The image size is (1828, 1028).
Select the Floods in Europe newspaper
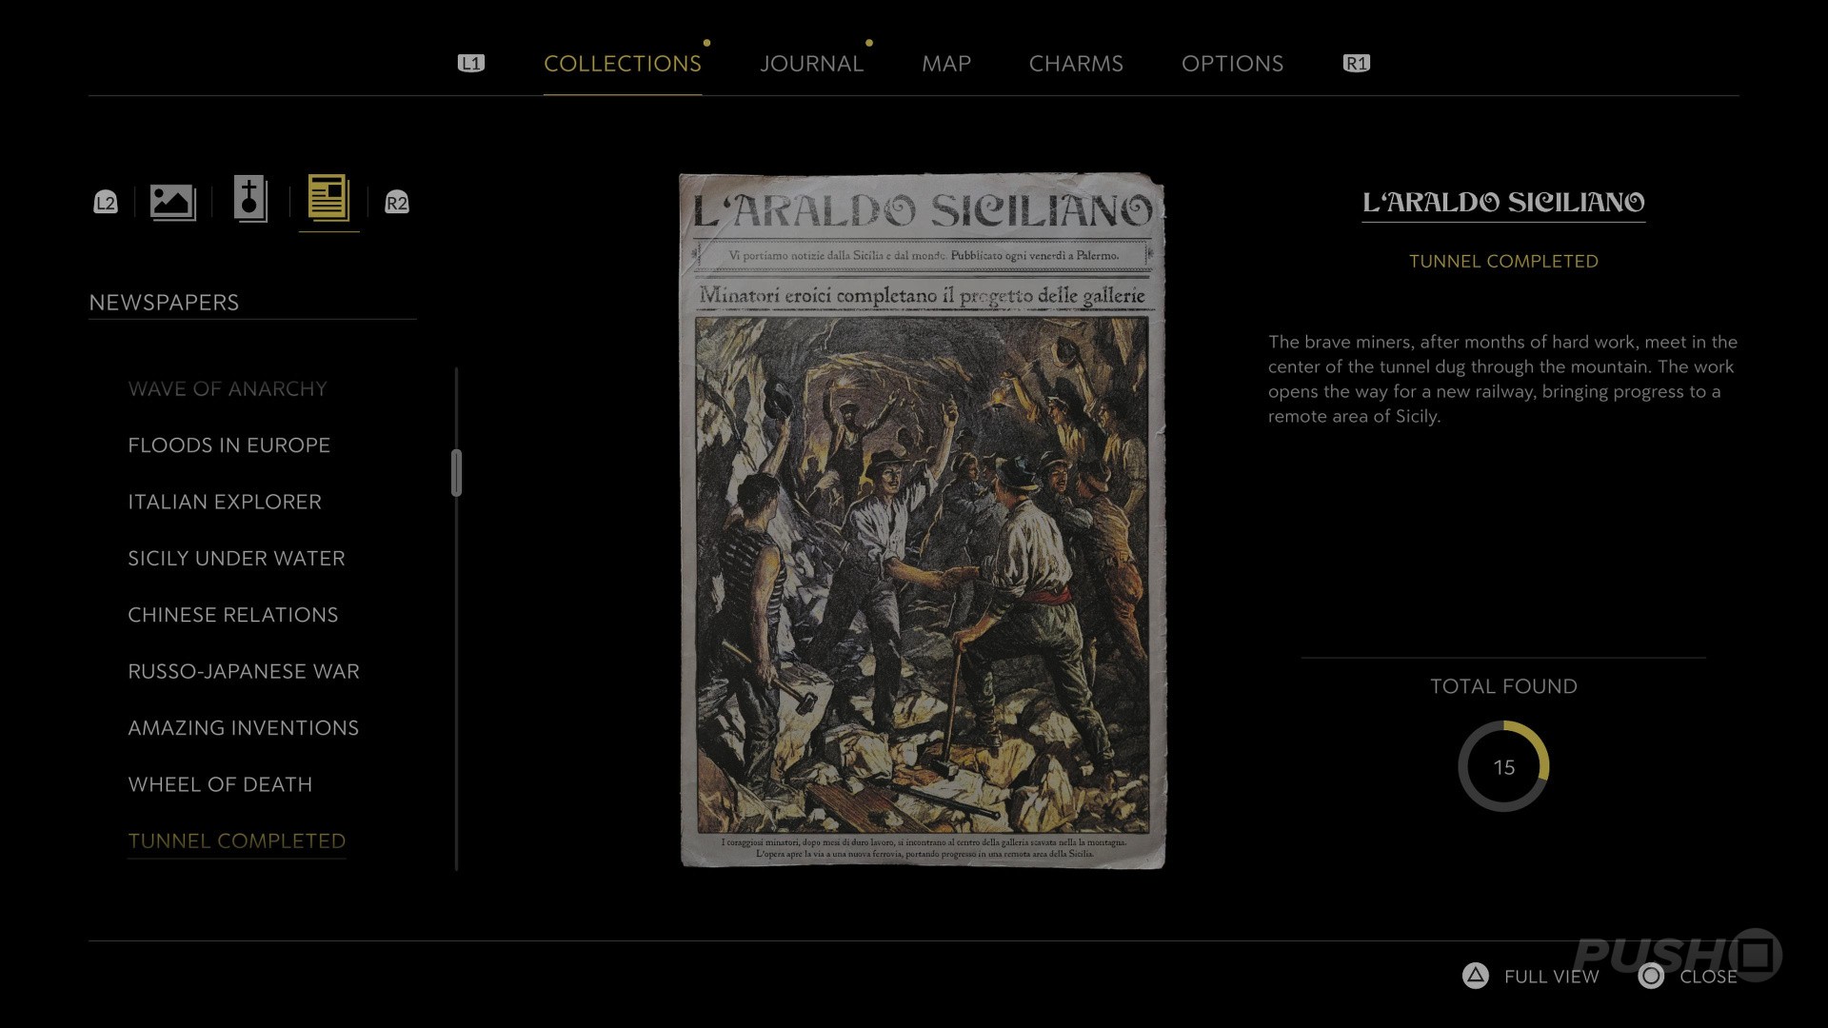pyautogui.click(x=228, y=445)
